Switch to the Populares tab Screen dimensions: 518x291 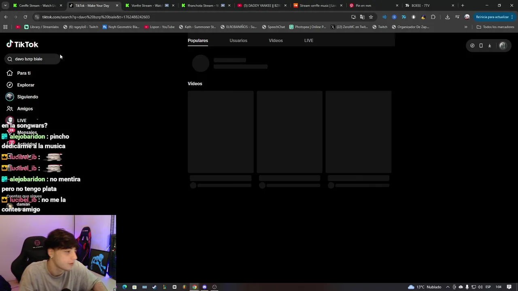pyautogui.click(x=198, y=40)
